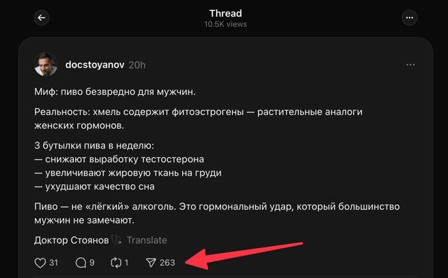View the 9 replies count

pyautogui.click(x=92, y=263)
